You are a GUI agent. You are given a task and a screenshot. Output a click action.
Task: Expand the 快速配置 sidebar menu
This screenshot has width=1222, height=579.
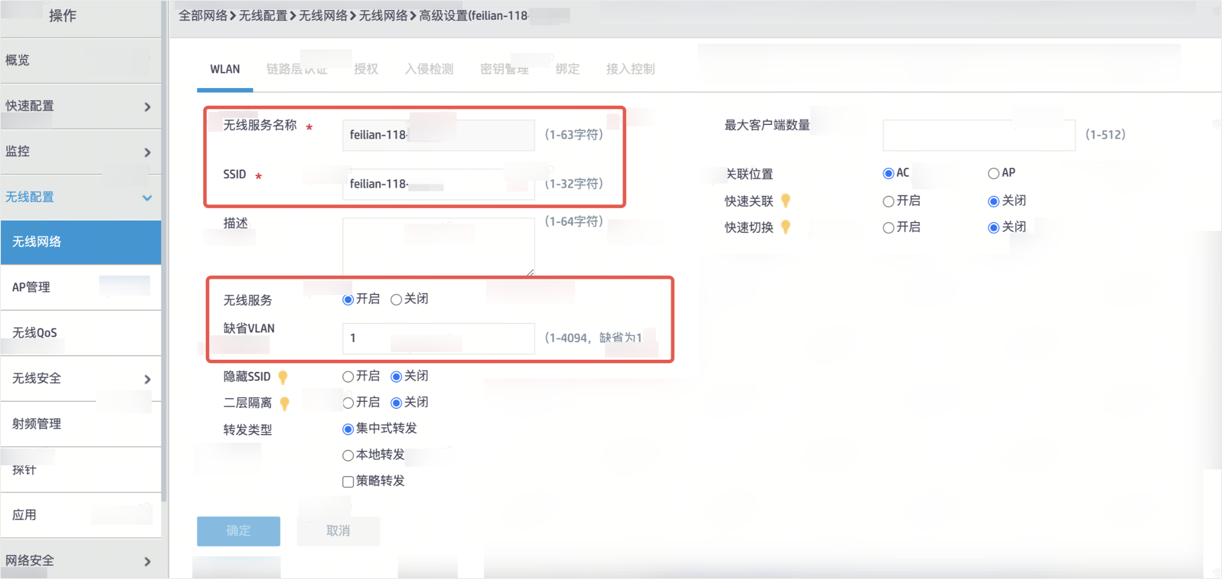click(81, 106)
